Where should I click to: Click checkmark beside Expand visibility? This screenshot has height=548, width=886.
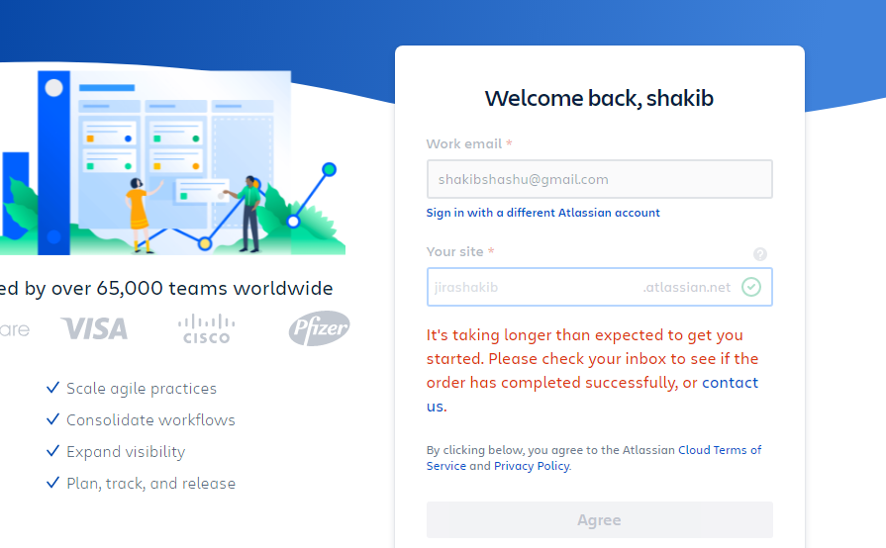coord(53,452)
